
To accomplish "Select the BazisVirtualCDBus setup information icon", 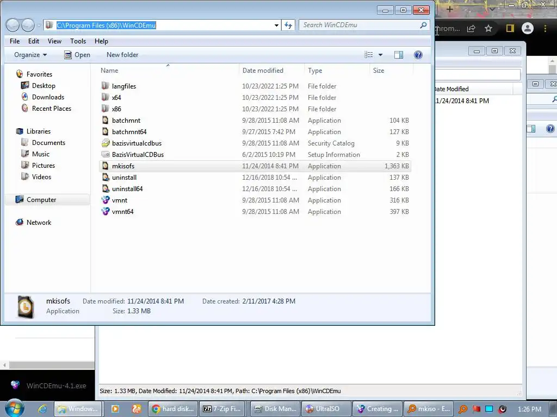I will click(106, 154).
